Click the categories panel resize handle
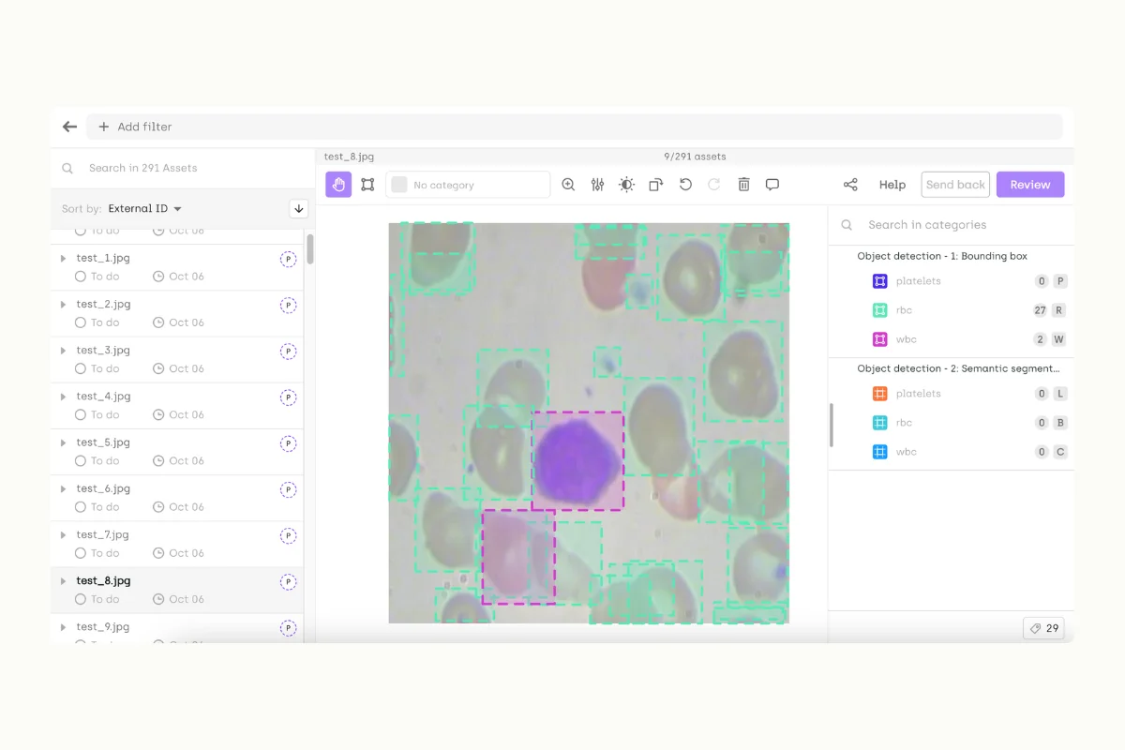Viewport: 1125px width, 750px height. point(832,425)
